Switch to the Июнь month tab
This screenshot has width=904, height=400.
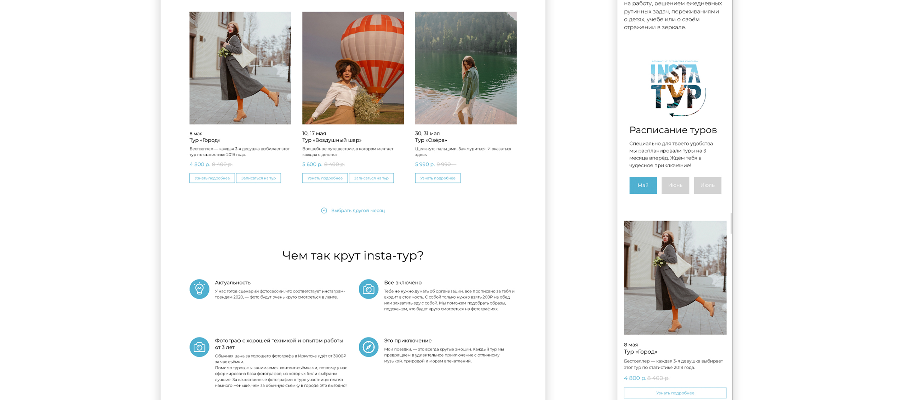tap(675, 186)
